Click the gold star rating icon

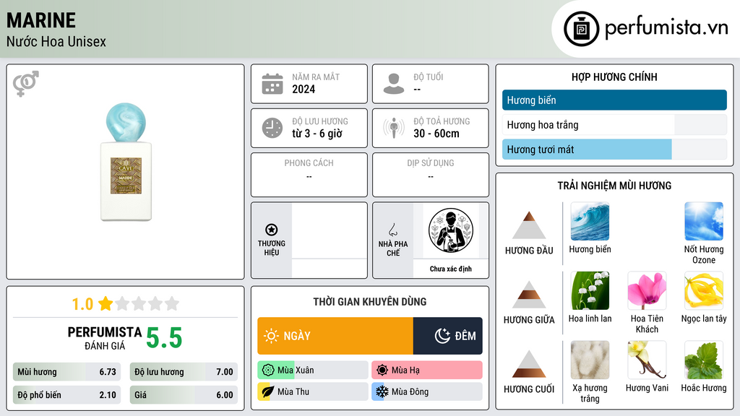106,303
